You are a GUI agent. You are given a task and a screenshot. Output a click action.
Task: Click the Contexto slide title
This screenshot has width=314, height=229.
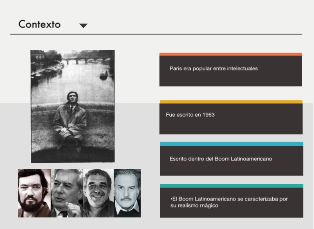(x=39, y=24)
